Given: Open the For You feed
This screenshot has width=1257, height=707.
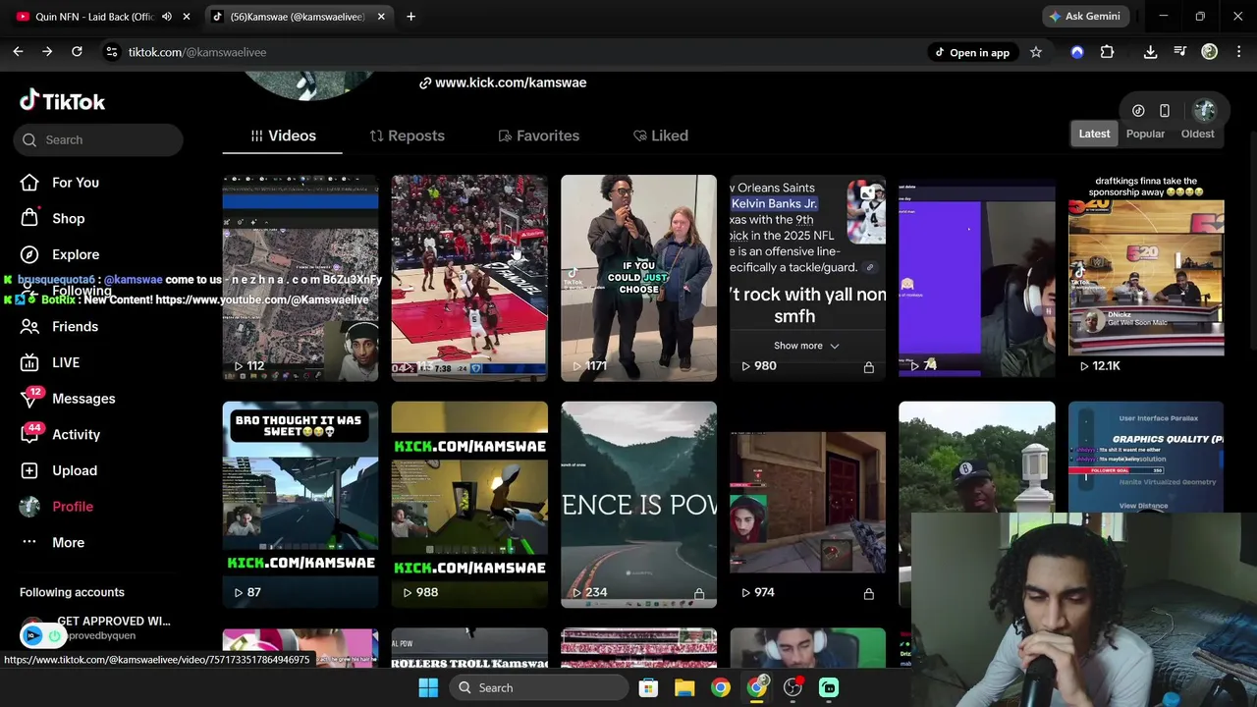Looking at the screenshot, I should (60, 183).
